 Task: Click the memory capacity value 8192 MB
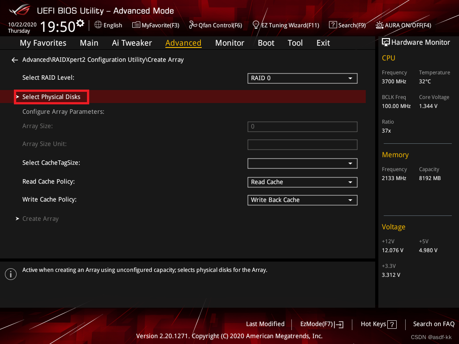coord(430,178)
